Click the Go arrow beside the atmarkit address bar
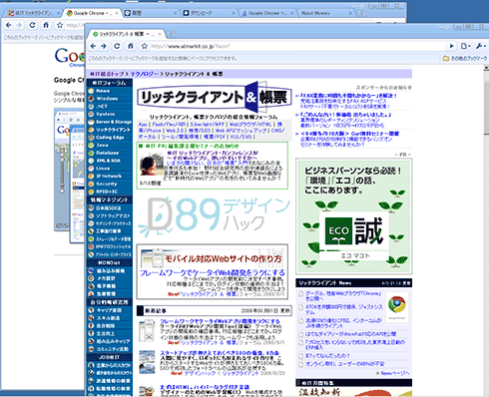 452,46
